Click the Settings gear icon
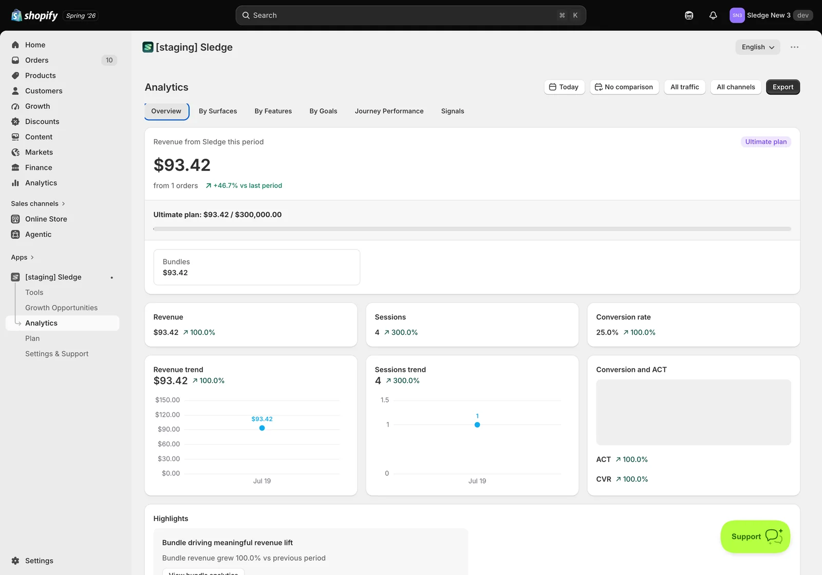 pos(15,561)
